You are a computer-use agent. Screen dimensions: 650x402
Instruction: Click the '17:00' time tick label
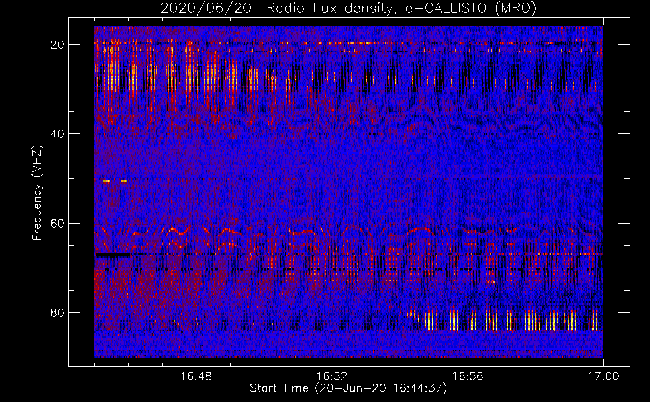coord(603,377)
